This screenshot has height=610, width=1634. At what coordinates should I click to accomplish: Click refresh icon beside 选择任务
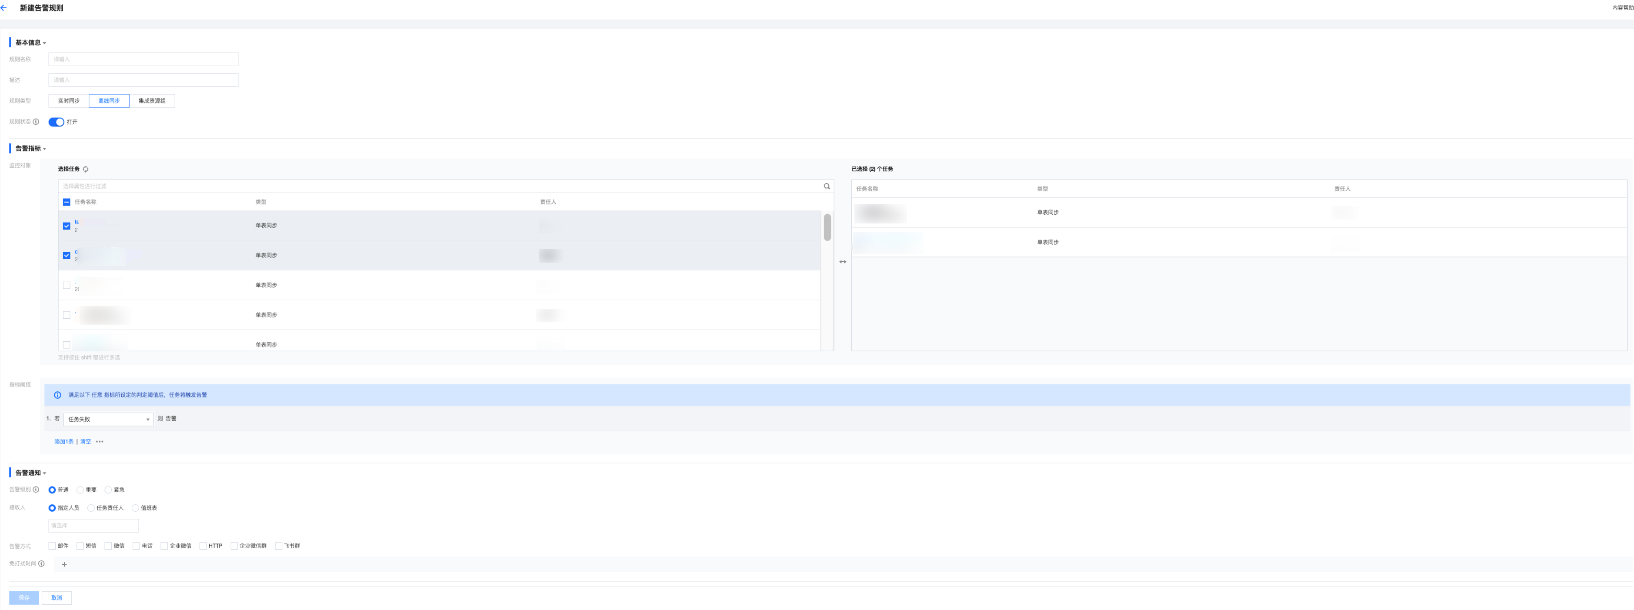(86, 169)
